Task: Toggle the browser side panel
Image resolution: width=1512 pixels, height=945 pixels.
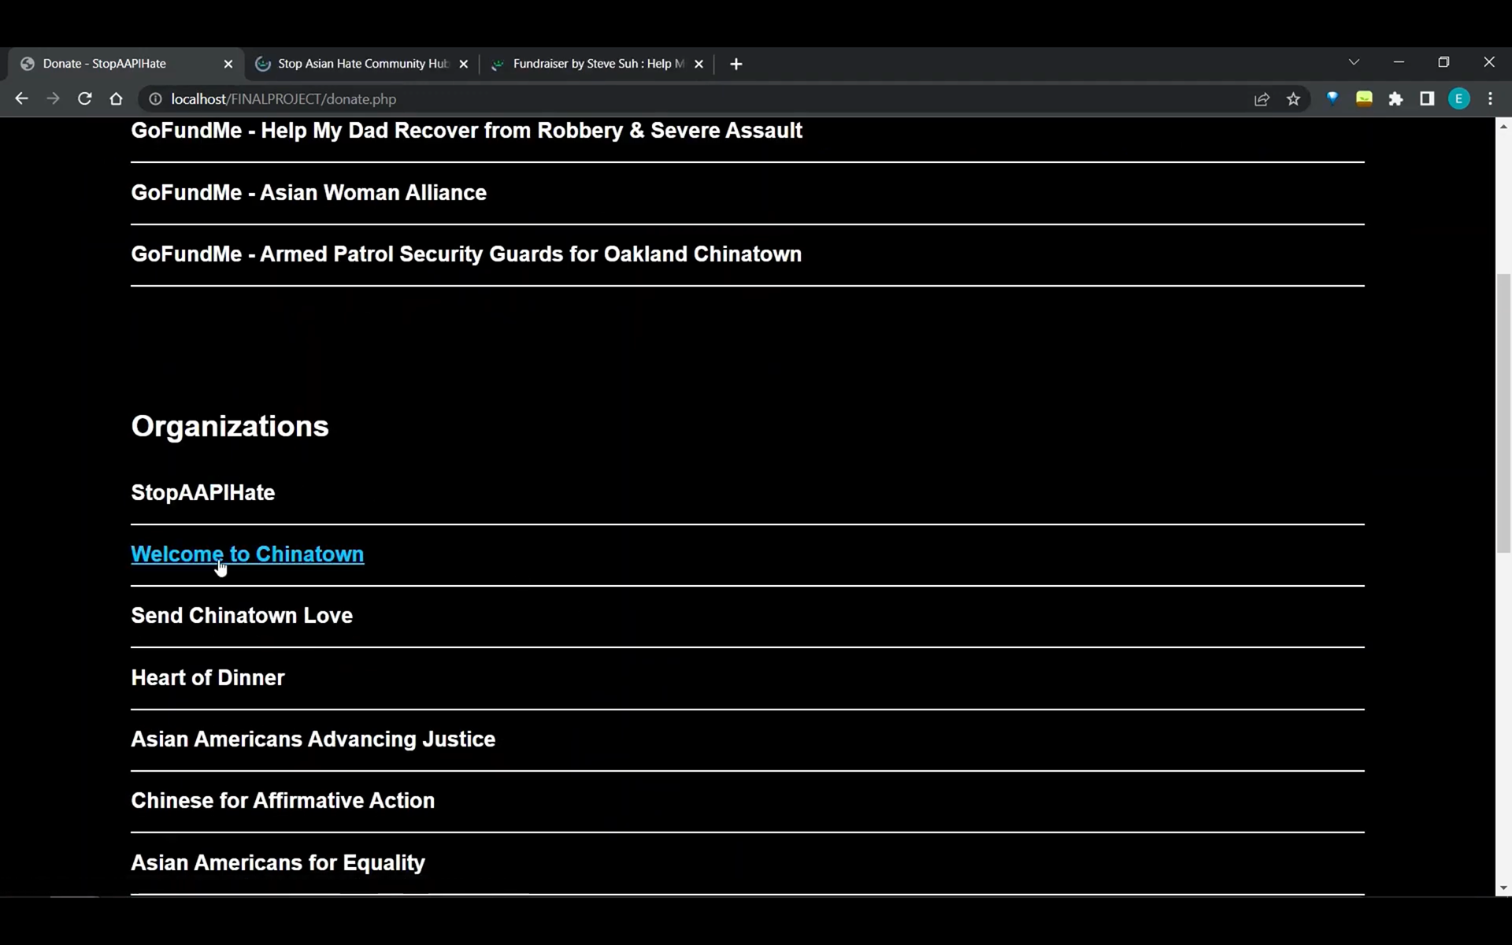Action: coord(1427,98)
